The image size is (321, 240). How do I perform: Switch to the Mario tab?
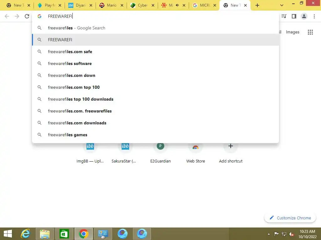click(x=111, y=5)
